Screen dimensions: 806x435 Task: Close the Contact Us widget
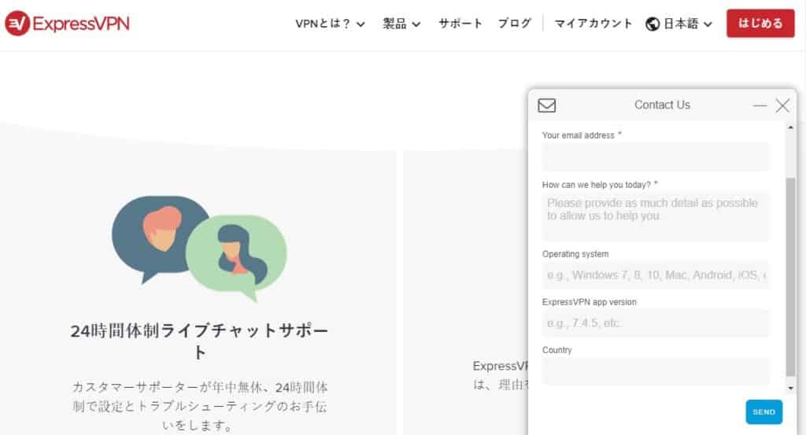(782, 105)
